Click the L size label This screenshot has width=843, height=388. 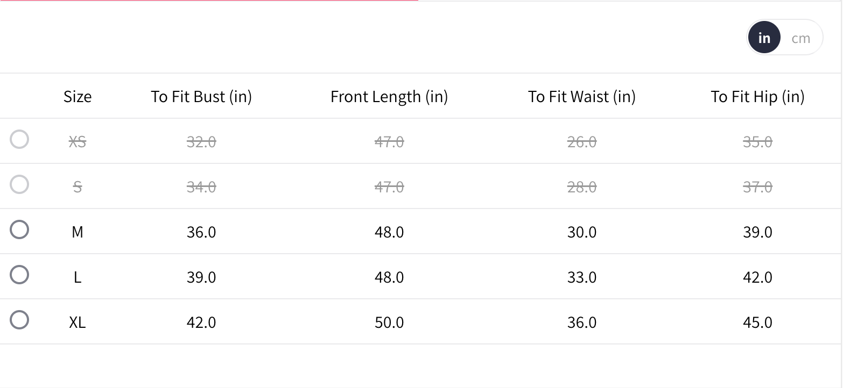[x=78, y=277]
